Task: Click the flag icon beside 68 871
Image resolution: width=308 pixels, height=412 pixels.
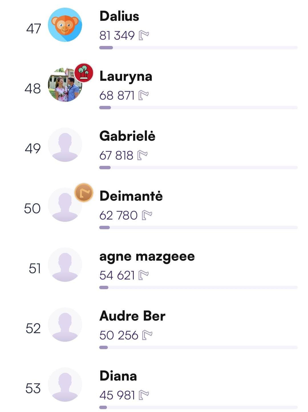Action: [143, 95]
